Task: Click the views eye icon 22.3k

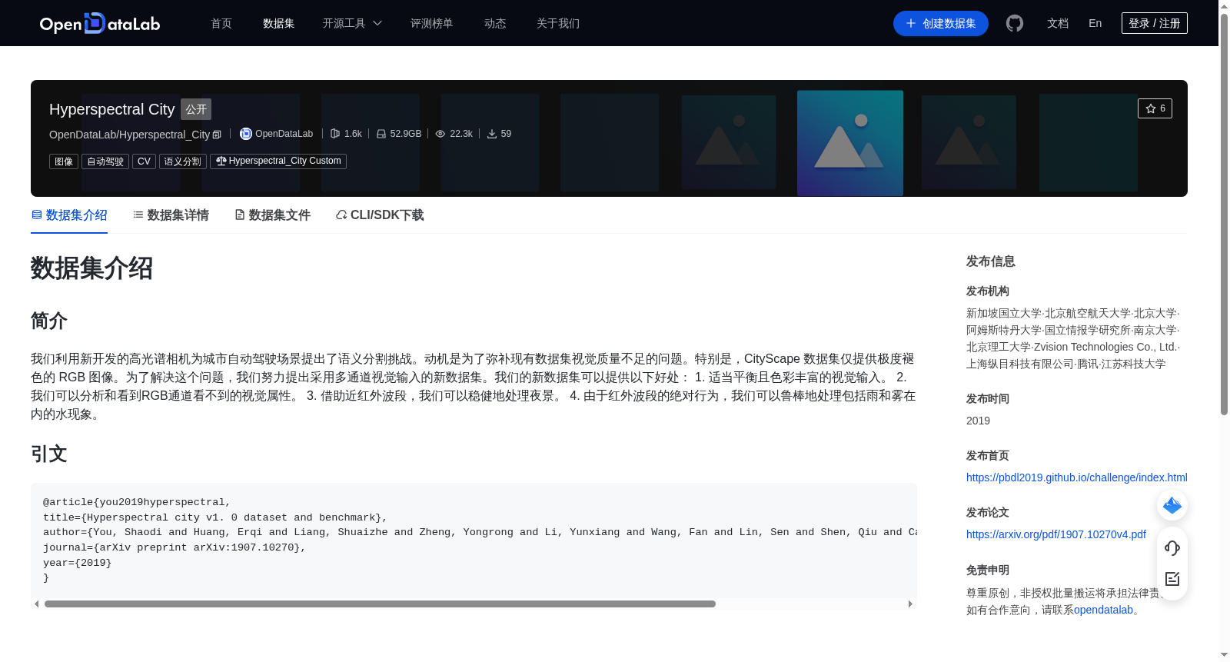Action: pyautogui.click(x=440, y=134)
